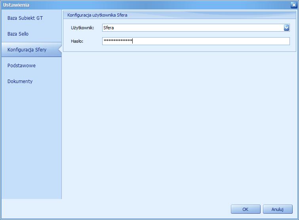Close the Ustawienia window
Viewport: 299px width, 220px height.
point(294,5)
